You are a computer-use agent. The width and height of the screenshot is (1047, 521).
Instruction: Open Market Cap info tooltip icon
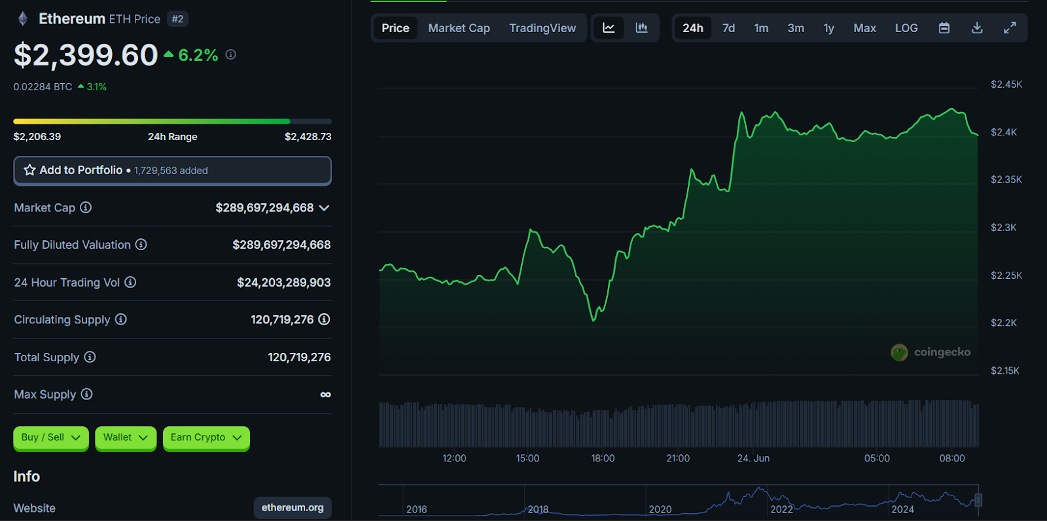coord(86,207)
